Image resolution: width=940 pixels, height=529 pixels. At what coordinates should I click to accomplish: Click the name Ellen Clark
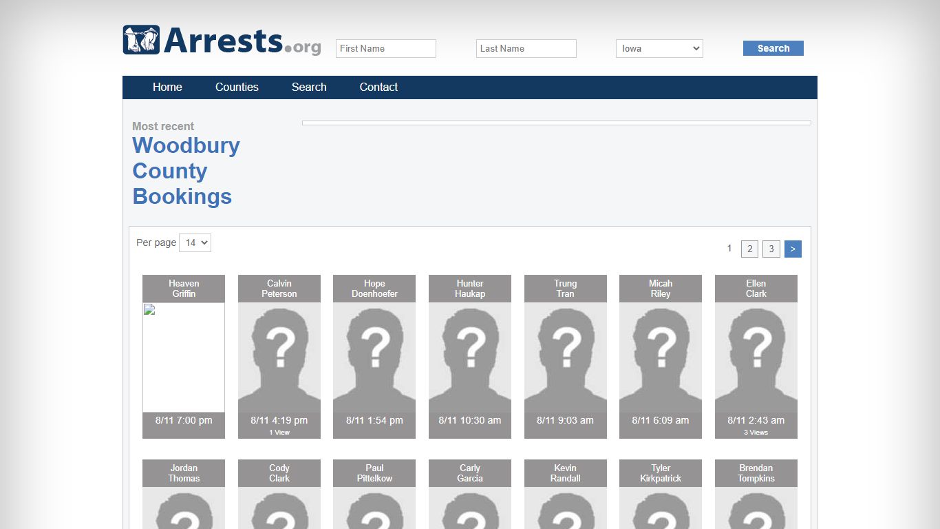pos(756,289)
